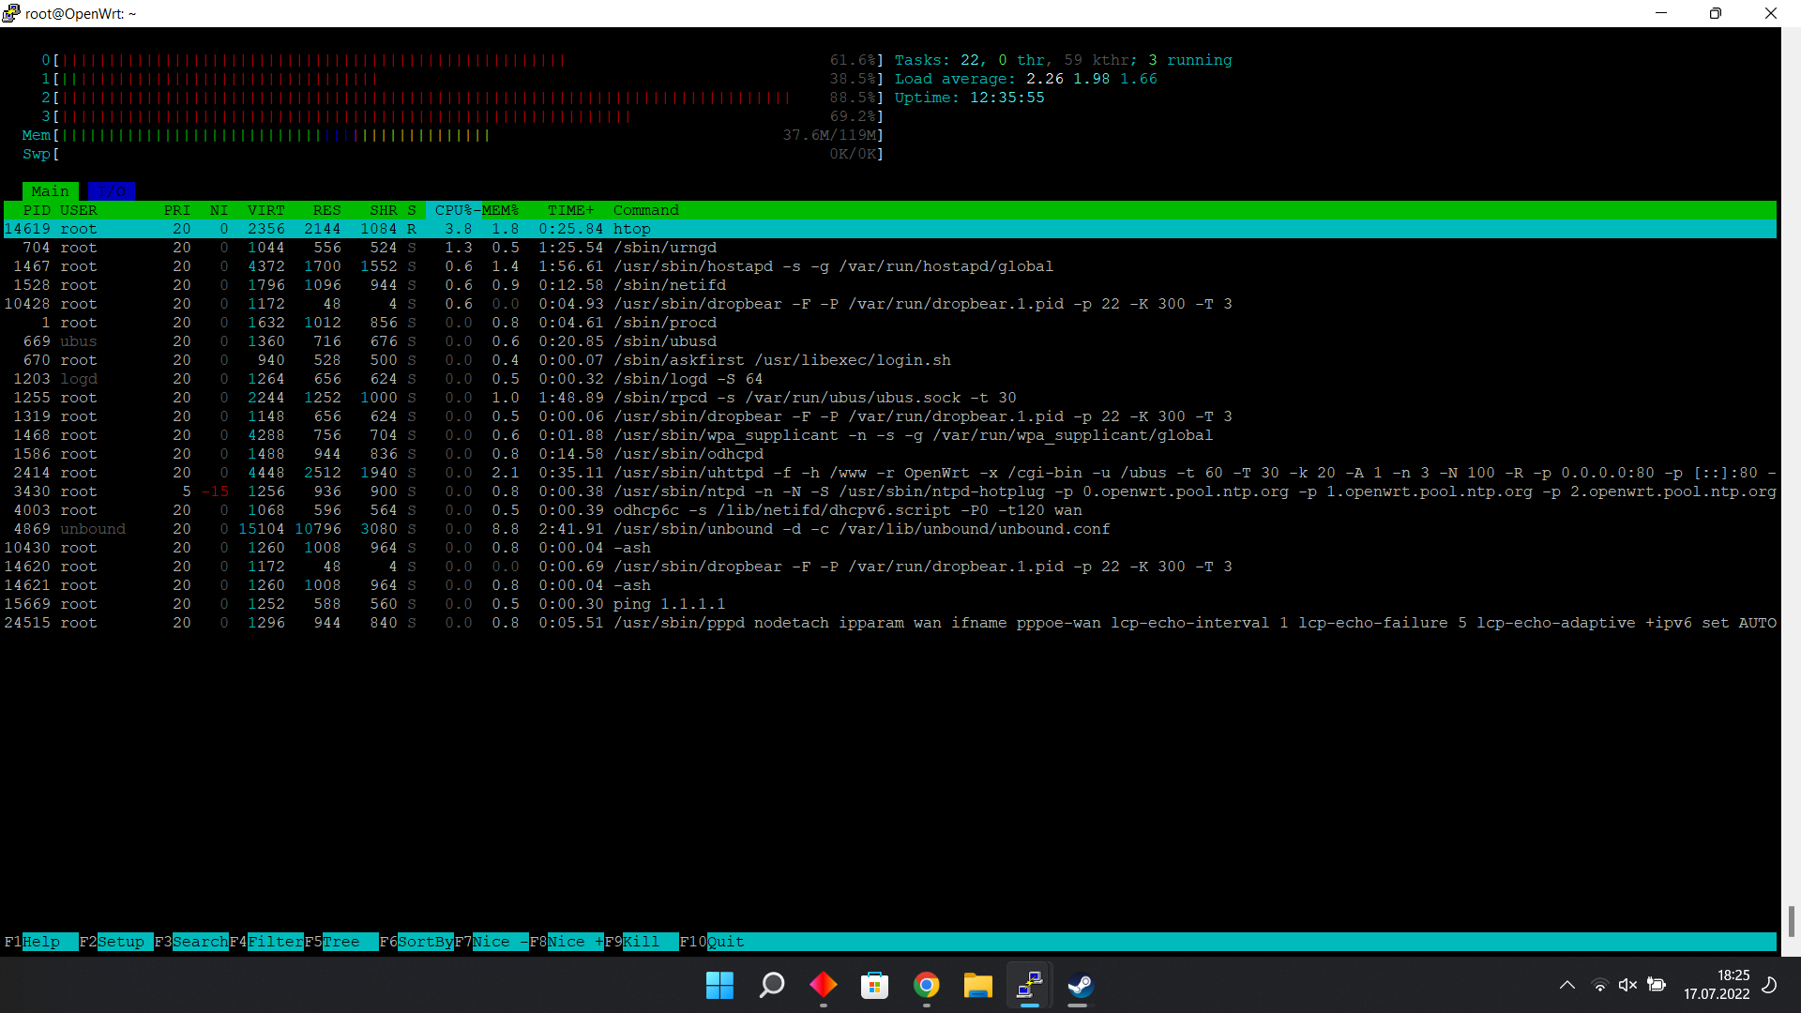The height and width of the screenshot is (1013, 1801).
Task: Open the taskbar Search magnifier icon
Action: (x=771, y=986)
